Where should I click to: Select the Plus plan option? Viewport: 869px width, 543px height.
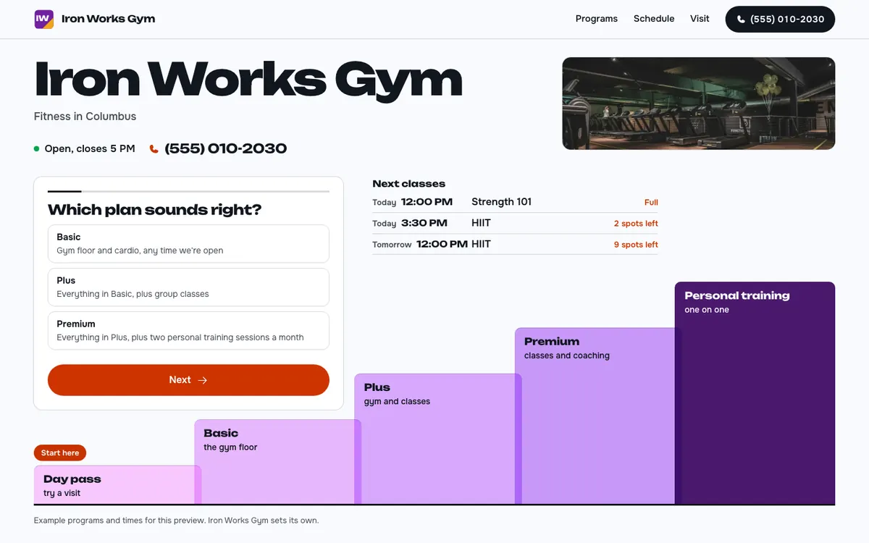(x=188, y=287)
